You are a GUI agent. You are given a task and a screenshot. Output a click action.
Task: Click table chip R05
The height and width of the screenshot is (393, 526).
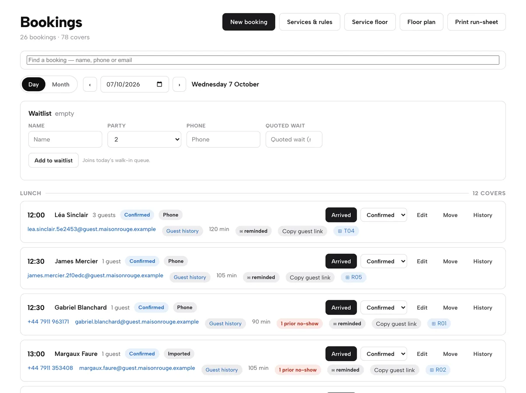(x=354, y=277)
